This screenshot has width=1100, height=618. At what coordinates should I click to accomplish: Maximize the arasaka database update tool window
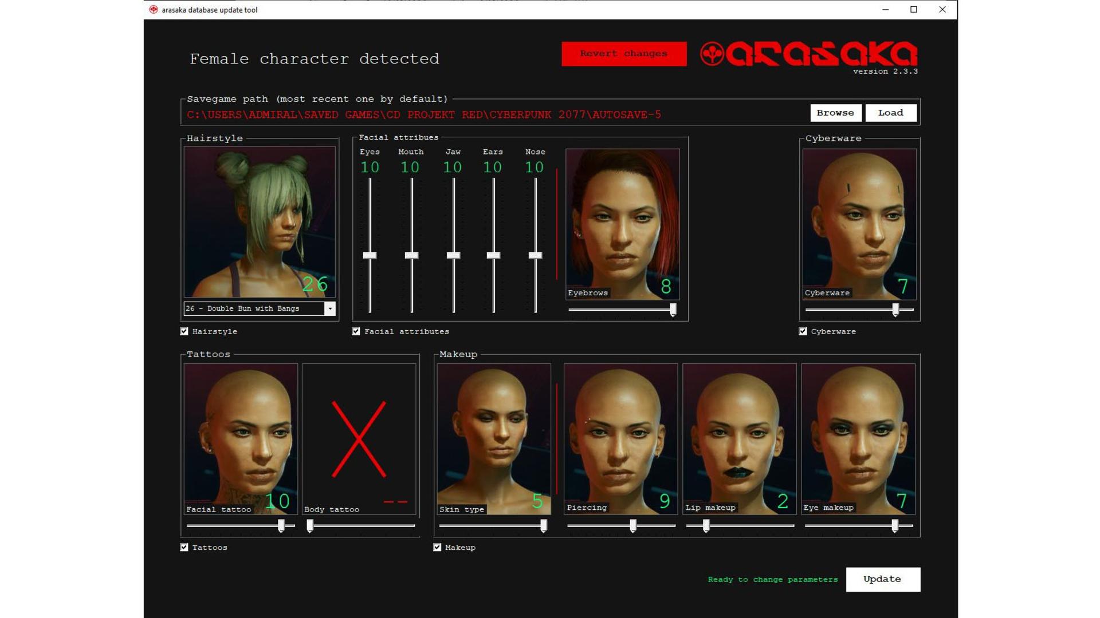pyautogui.click(x=914, y=10)
